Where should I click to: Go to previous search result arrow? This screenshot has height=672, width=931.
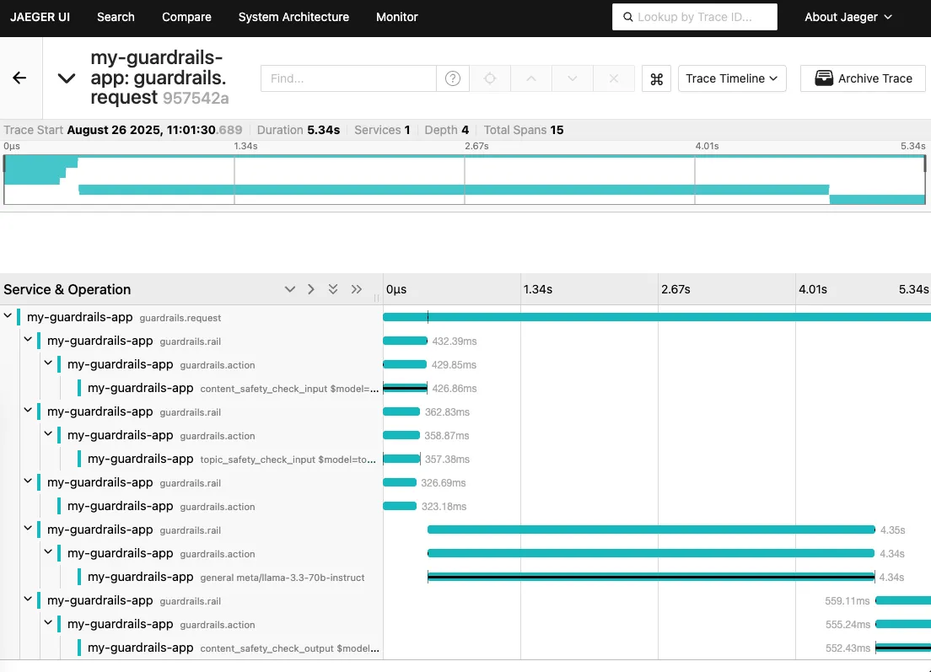coord(530,78)
